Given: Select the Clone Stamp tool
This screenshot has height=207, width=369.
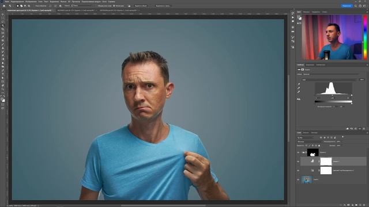Looking at the screenshot, I should pyautogui.click(x=3, y=48).
